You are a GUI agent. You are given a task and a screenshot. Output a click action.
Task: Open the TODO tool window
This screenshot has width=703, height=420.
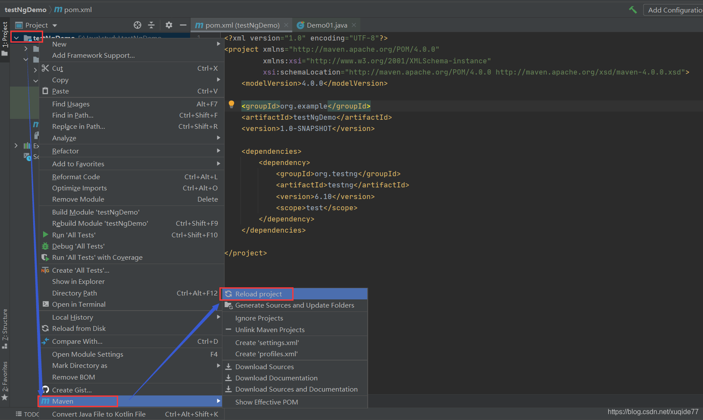[28, 414]
